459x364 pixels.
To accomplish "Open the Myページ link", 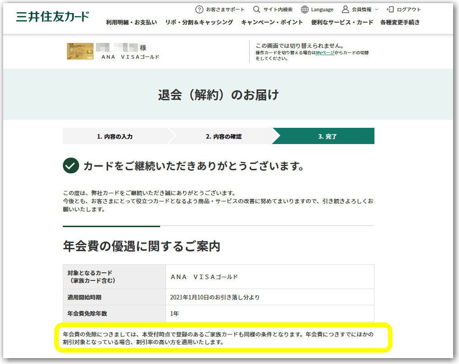I will (x=325, y=52).
